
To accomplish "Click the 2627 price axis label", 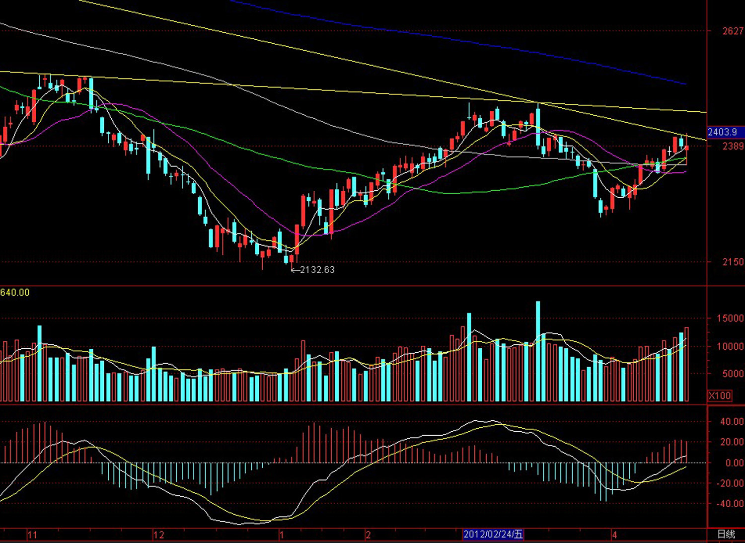I will [x=733, y=31].
